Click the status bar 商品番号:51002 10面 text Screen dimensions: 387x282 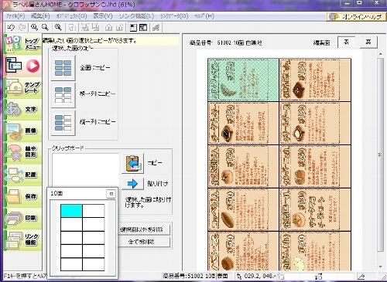[189, 276]
